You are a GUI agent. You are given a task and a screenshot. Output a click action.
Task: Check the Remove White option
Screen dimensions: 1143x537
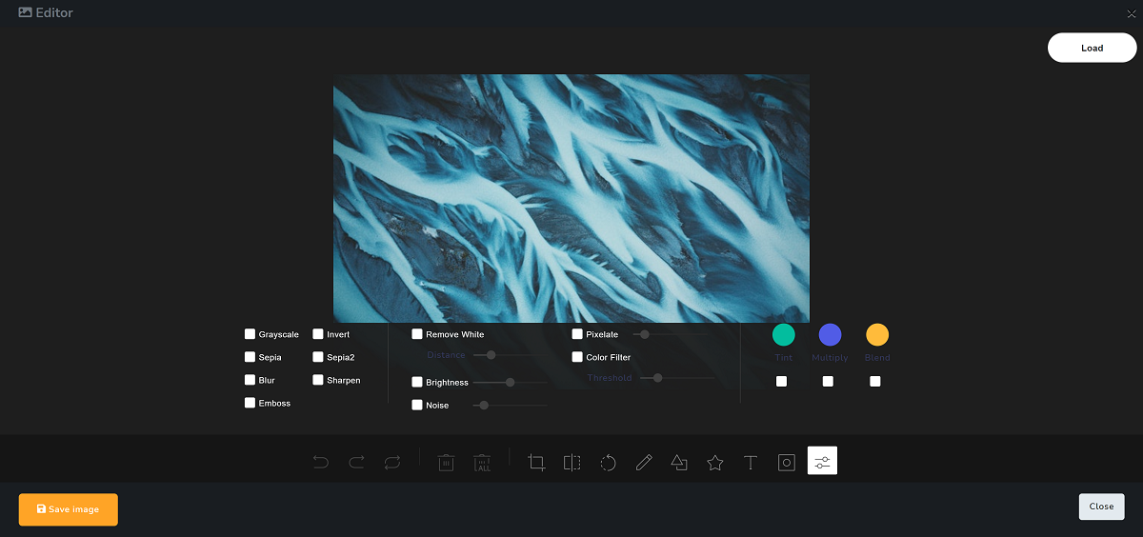coord(417,334)
